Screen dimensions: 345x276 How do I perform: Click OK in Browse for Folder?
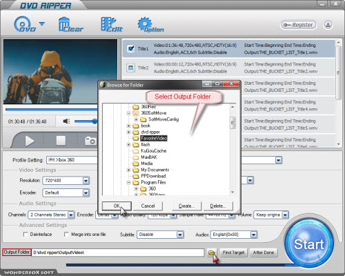tap(117, 206)
